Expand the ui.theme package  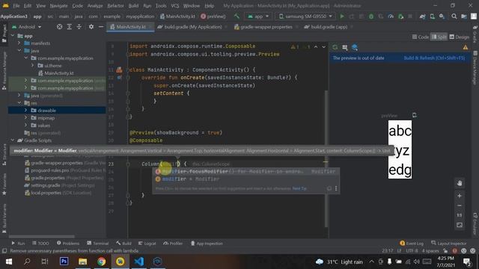[33, 65]
